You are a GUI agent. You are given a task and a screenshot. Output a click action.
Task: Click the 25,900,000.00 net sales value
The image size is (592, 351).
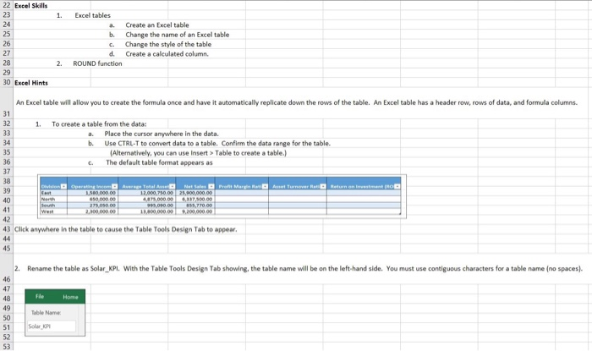tap(196, 193)
